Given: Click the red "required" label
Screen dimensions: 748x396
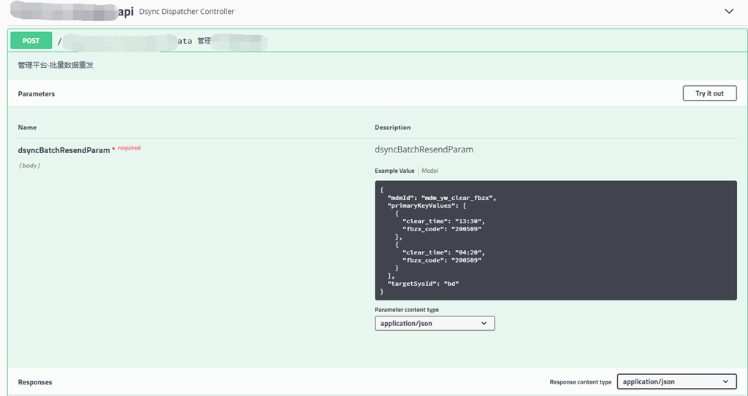Looking at the screenshot, I should point(129,148).
